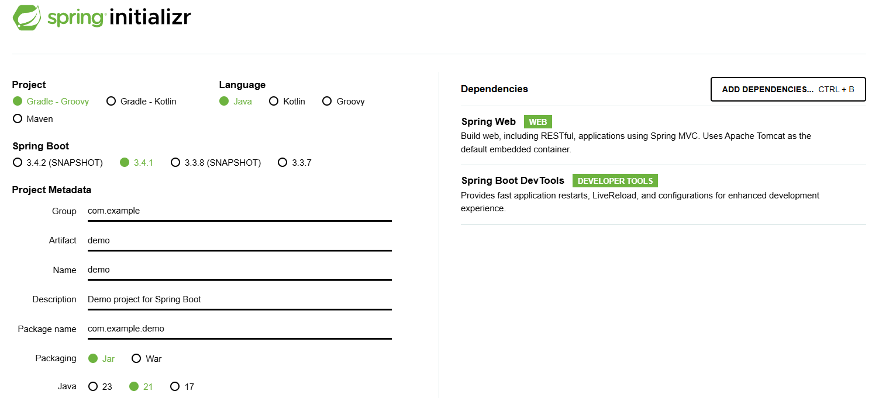Viewport: 872px width, 398px height.
Task: Click the Spring Web dependency title
Action: pyautogui.click(x=488, y=122)
